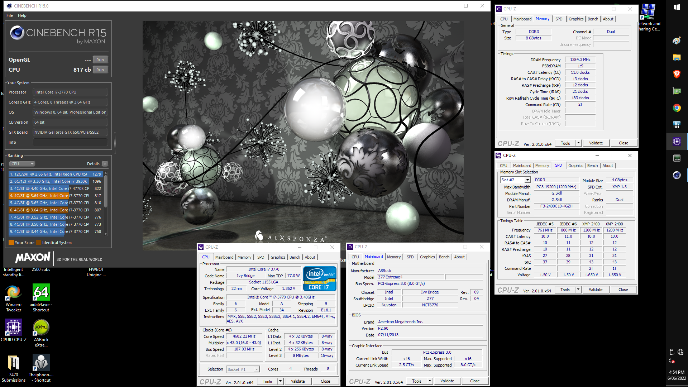Viewport: 688px width, 387px height.
Task: Click Validate in the Memory CPU-Z window
Action: point(596,143)
